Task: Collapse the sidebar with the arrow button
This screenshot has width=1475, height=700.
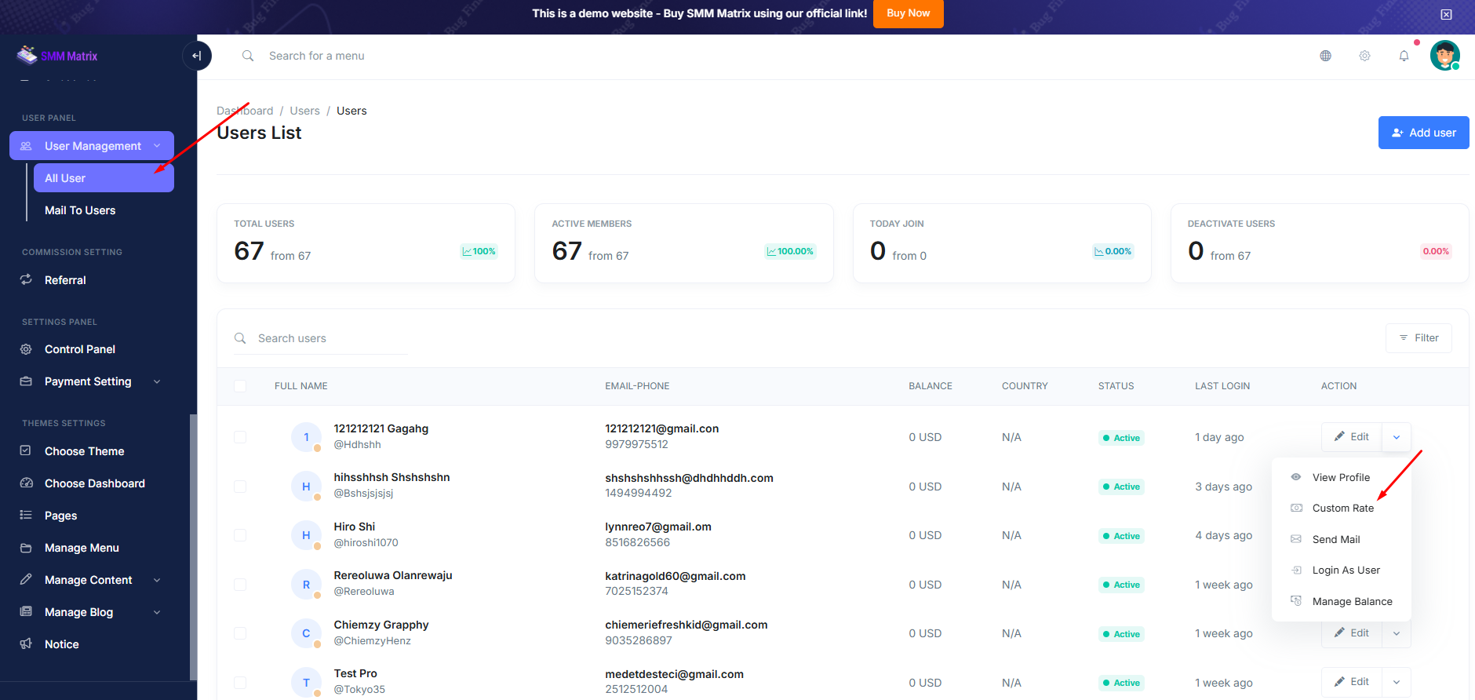Action: [197, 56]
